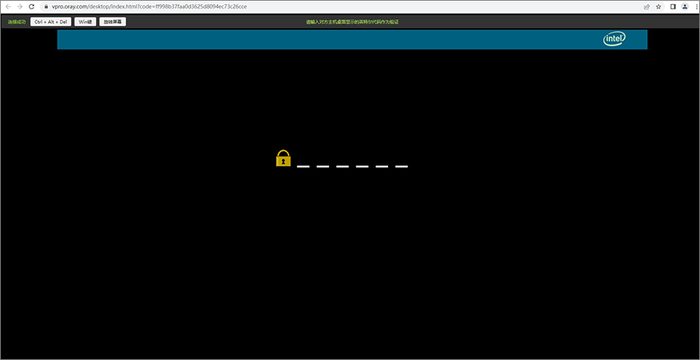The image size is (700, 360).
Task: Open the browser side panel icon
Action: (x=674, y=7)
